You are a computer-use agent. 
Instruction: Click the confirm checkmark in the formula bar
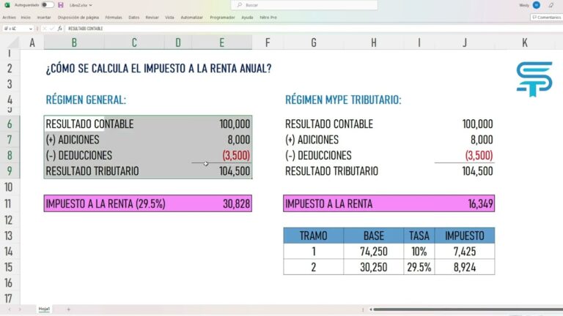point(52,29)
